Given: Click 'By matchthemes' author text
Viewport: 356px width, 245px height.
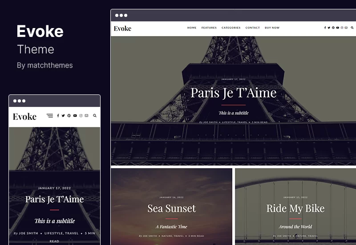Looking at the screenshot, I should pos(45,65).
